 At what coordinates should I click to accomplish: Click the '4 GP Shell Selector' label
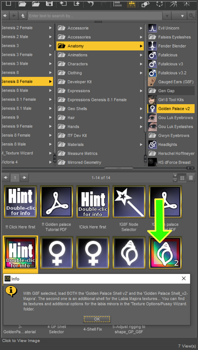[x=56, y=329]
